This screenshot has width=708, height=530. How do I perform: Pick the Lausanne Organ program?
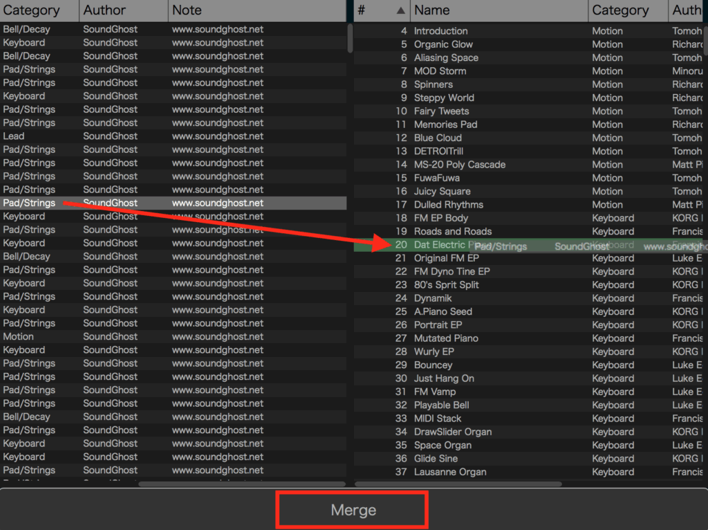tap(449, 472)
